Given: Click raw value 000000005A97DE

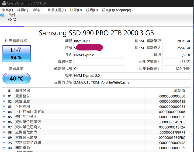Looking at the screenshot, I should (172, 122).
